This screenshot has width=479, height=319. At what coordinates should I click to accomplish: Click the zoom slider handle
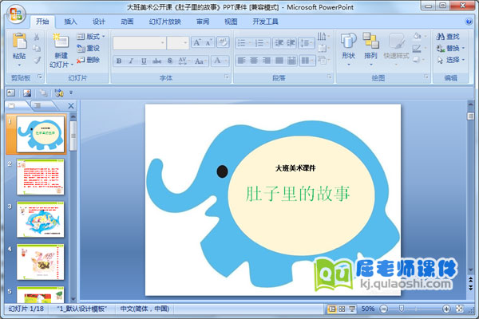coord(402,309)
